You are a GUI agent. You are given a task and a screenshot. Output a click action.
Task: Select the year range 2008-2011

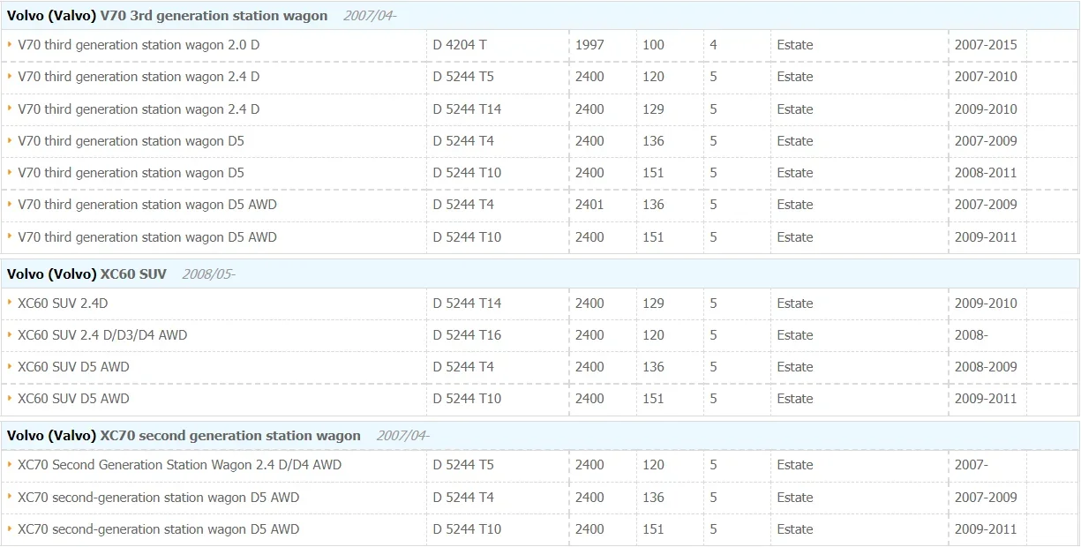986,173
